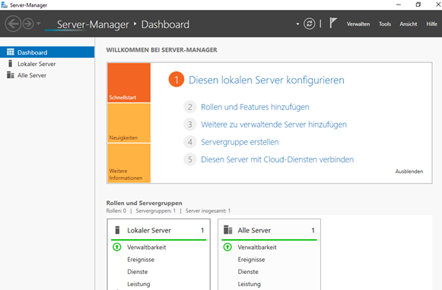Click Dashboard grid icon in sidebar
This screenshot has width=442, height=290.
coord(11,52)
